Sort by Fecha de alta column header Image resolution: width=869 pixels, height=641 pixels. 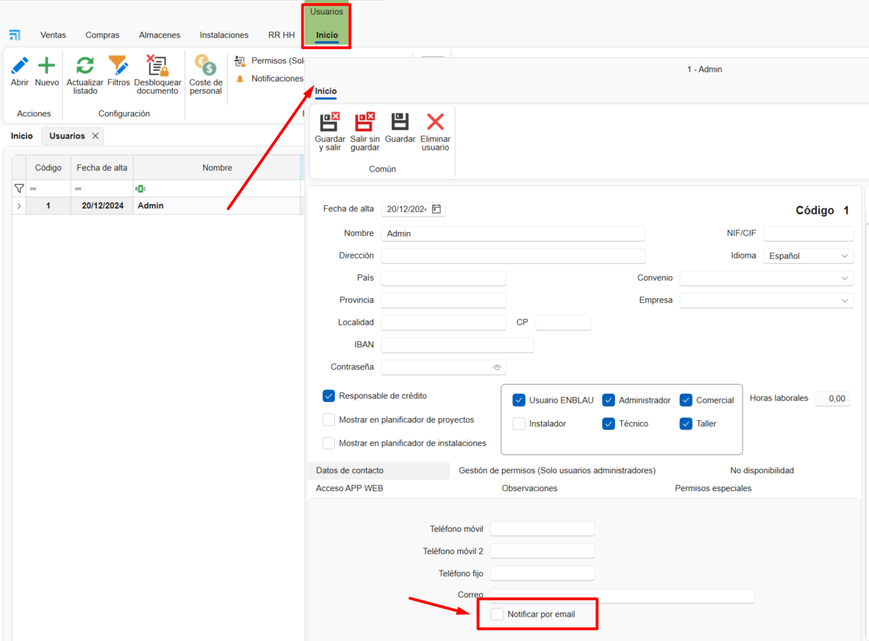pos(102,167)
